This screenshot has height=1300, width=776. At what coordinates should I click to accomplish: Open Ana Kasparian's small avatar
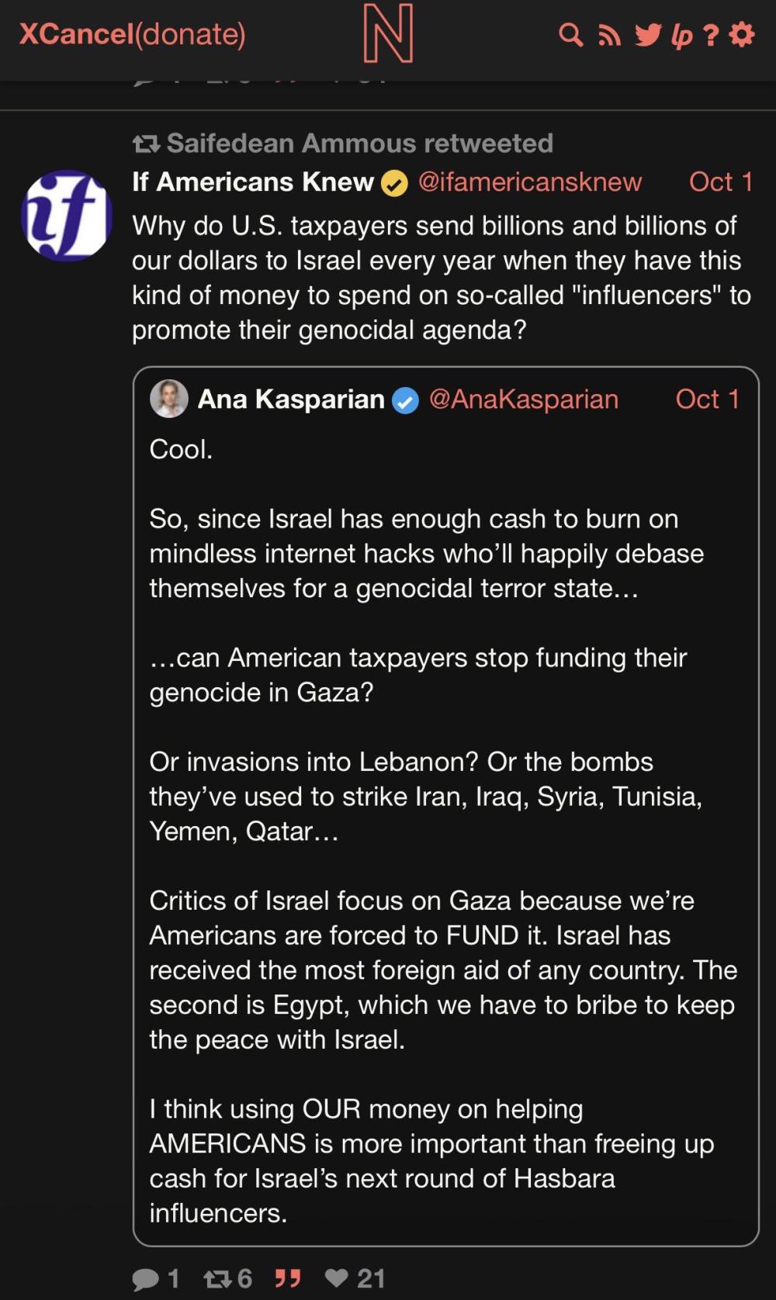pos(168,399)
